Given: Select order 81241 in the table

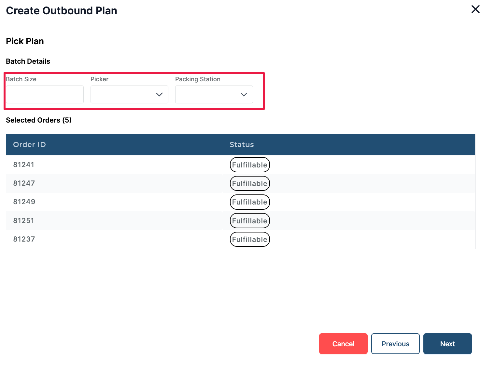Looking at the screenshot, I should tap(24, 165).
